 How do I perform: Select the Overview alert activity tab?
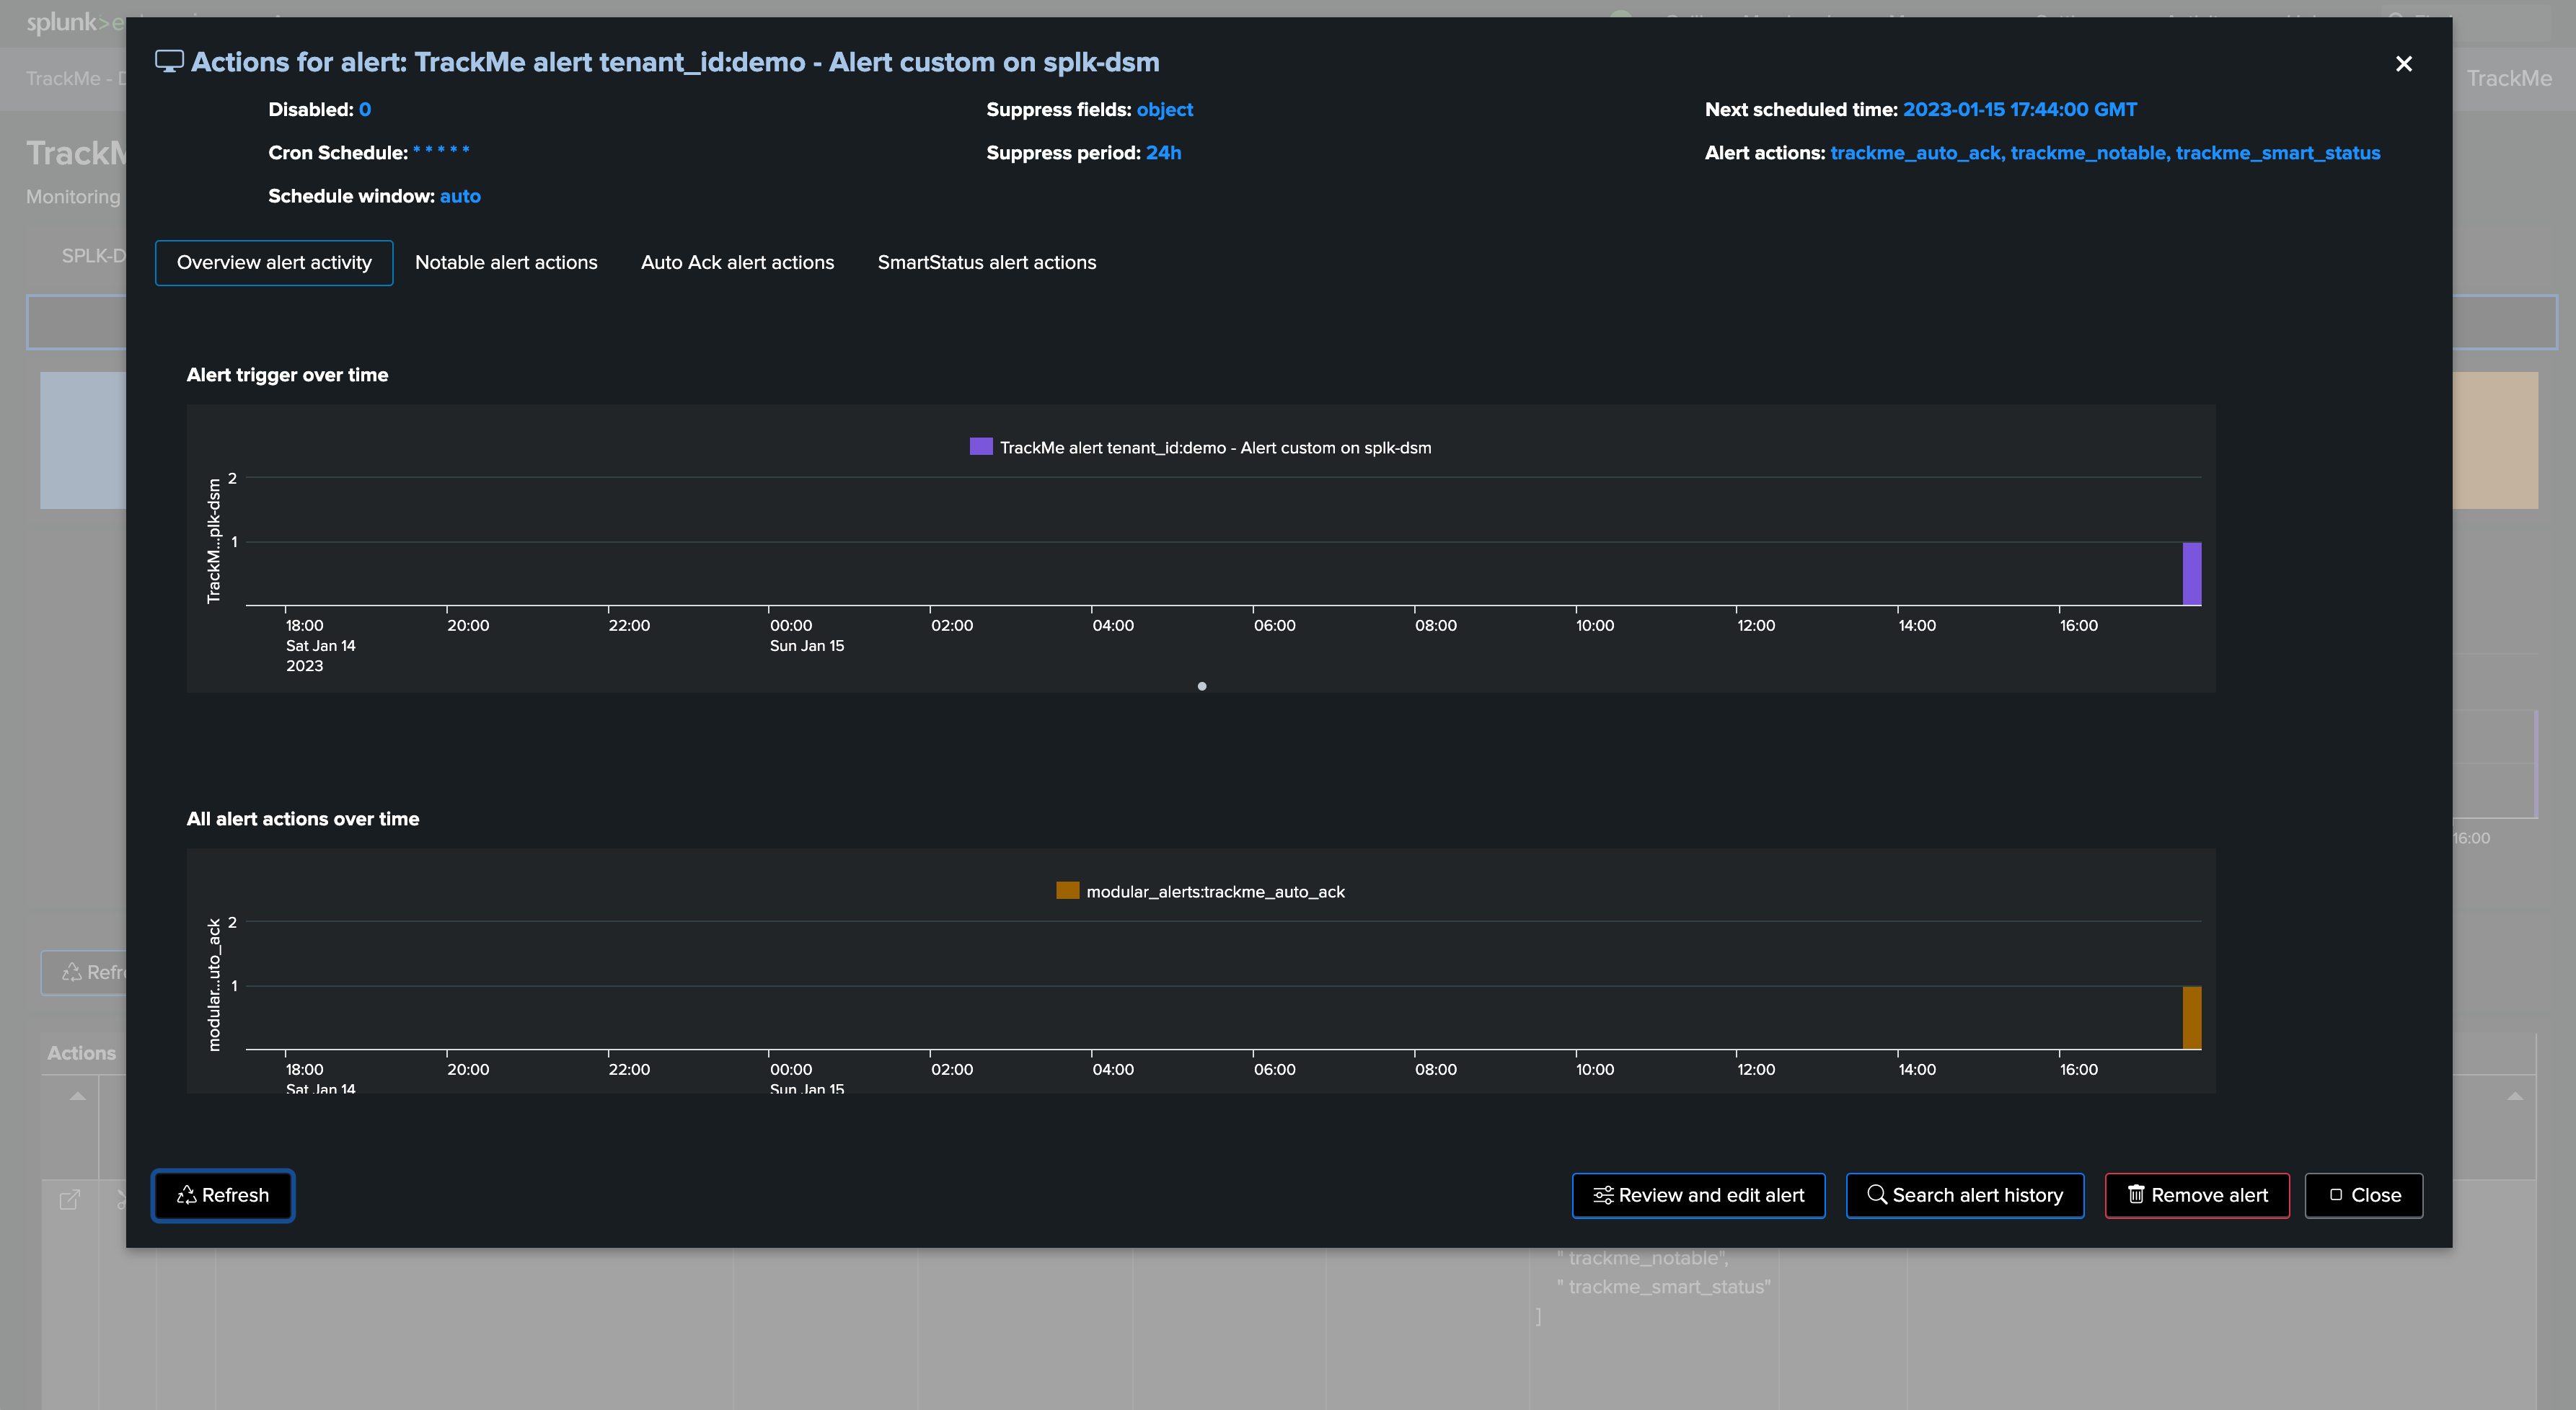pos(274,263)
